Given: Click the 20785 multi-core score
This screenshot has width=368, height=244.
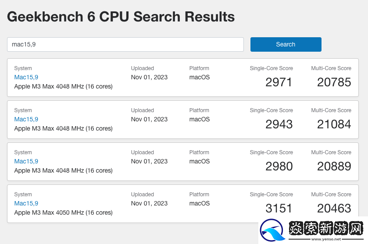Looking at the screenshot, I should (334, 82).
